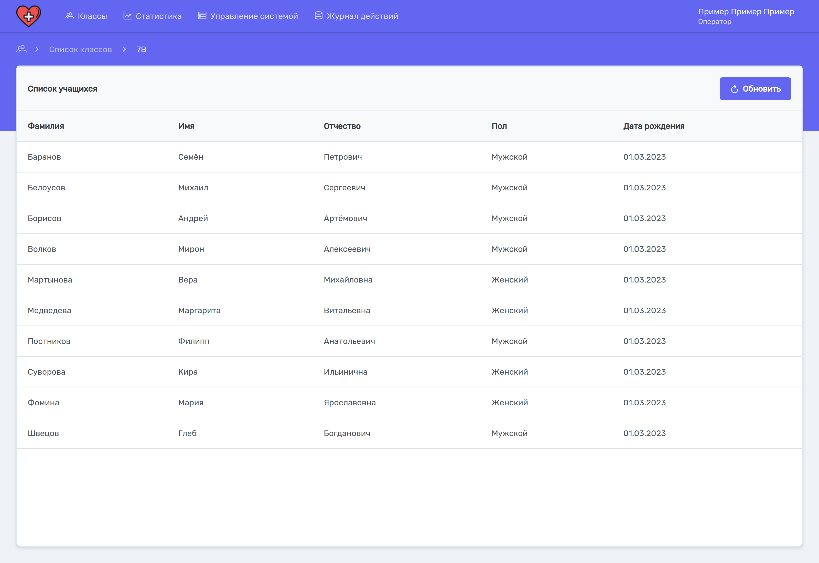Viewport: 819px width, 563px height.
Task: Select the Белоусов surname cell
Action: (47, 188)
